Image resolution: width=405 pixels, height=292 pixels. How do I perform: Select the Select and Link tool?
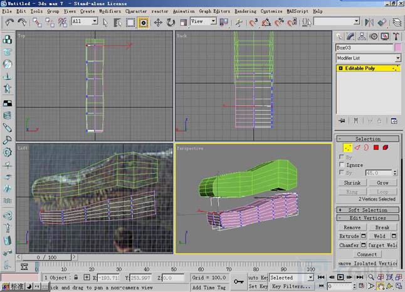coord(37,23)
